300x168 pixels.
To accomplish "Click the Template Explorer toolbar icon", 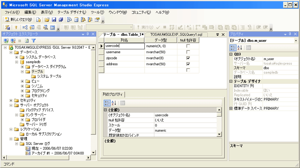I will point(90,20).
